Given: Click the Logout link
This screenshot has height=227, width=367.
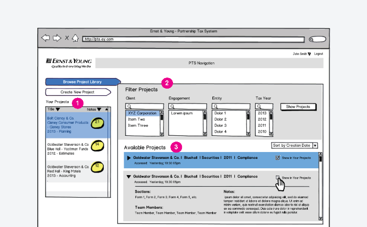Looking at the screenshot, I should click(319, 54).
